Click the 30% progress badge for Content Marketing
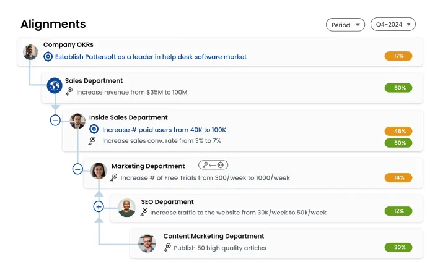Screen dimensions: 440x275 [x=398, y=247]
